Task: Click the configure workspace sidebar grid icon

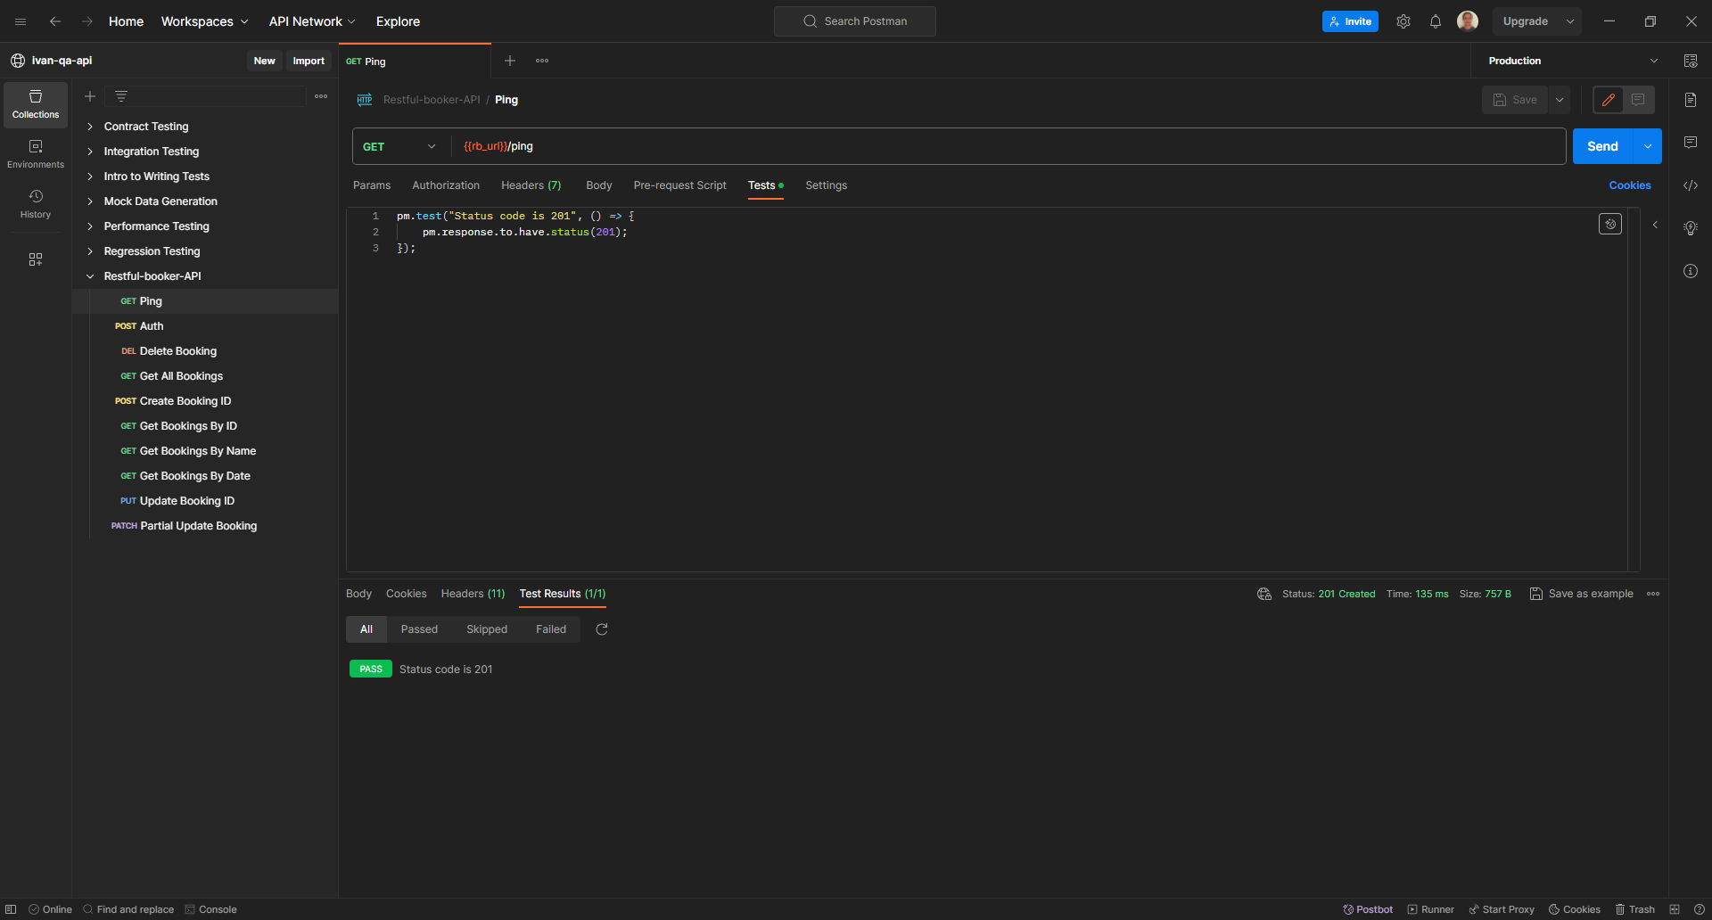Action: (x=36, y=259)
